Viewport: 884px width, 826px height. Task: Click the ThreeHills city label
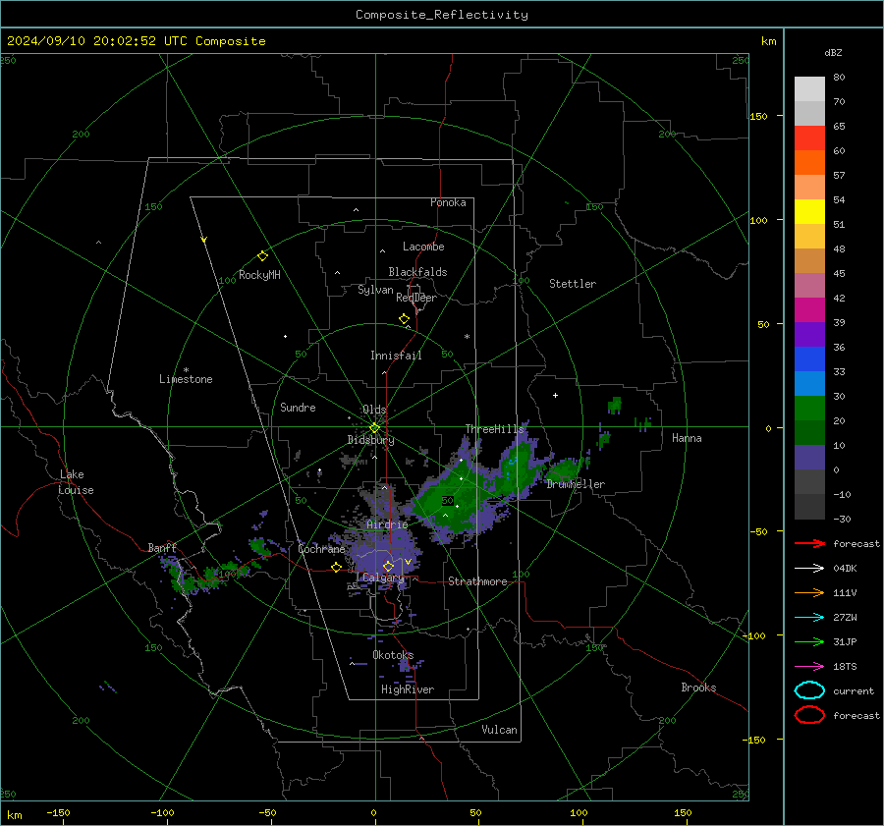[494, 429]
